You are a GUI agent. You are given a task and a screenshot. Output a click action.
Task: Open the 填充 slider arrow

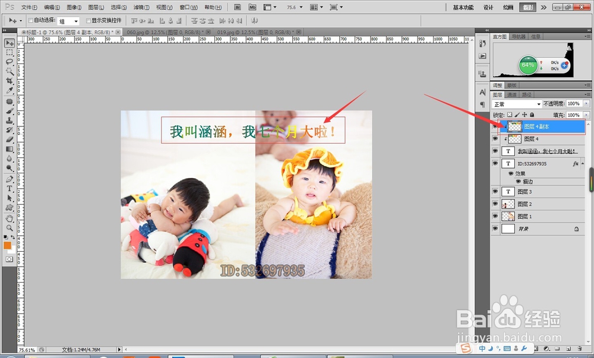[587, 115]
